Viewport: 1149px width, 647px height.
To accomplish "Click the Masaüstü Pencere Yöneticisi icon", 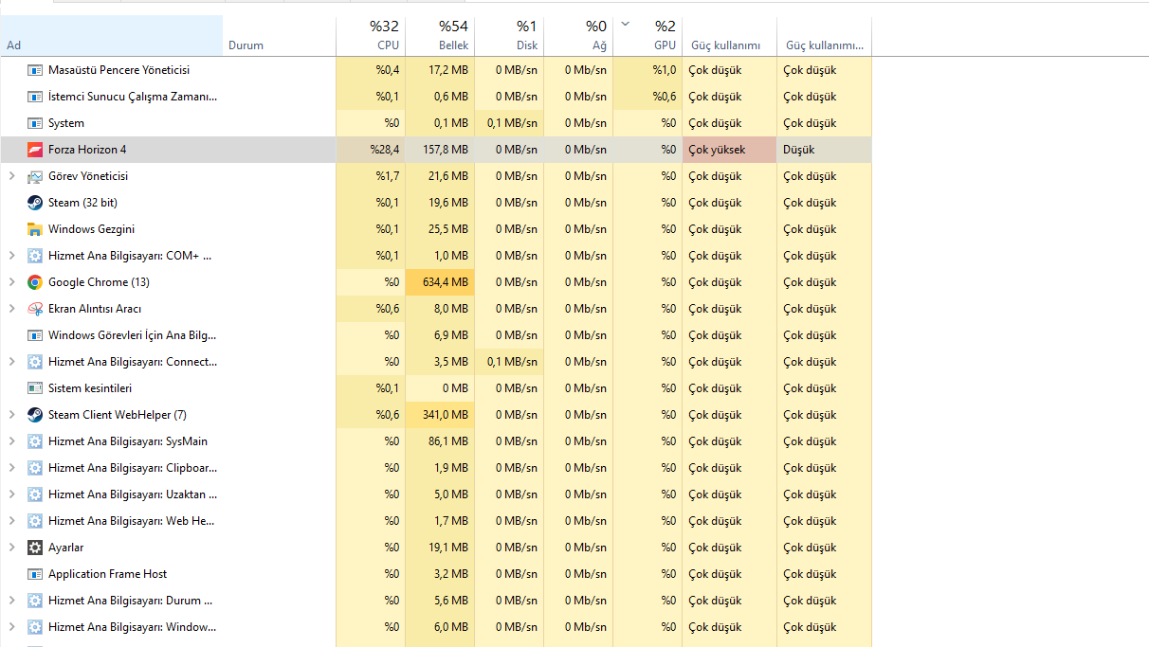I will (35, 70).
